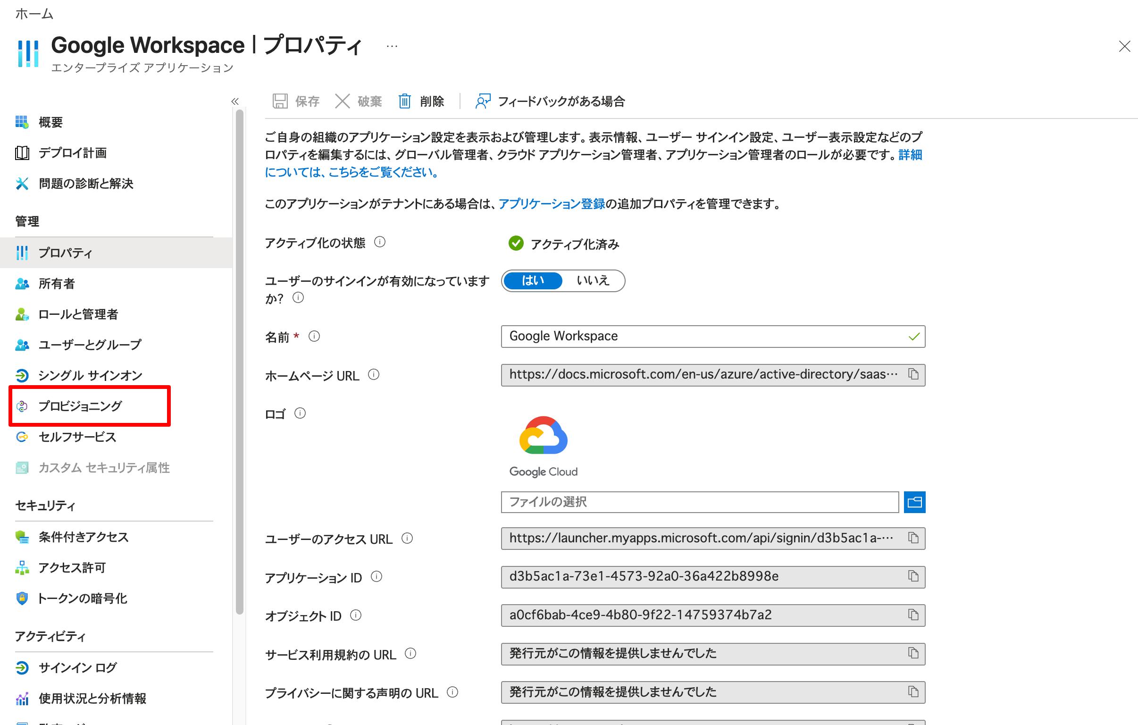Open the アプリケーション登録 link

click(551, 204)
